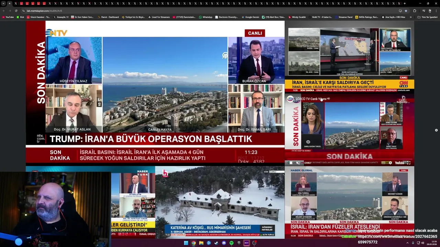
Task: Open the Streamer Panel bookmark
Action: click(343, 17)
